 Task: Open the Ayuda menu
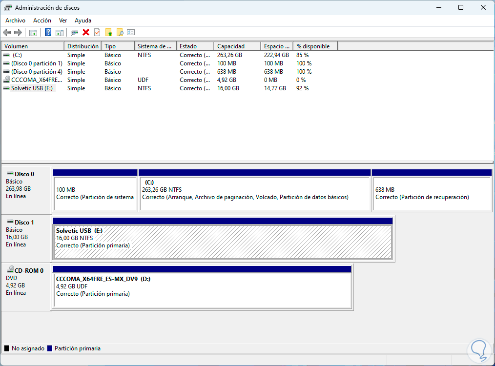tap(82, 20)
